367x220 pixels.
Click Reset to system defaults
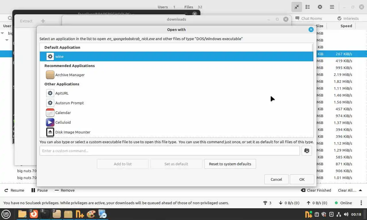pyautogui.click(x=230, y=164)
